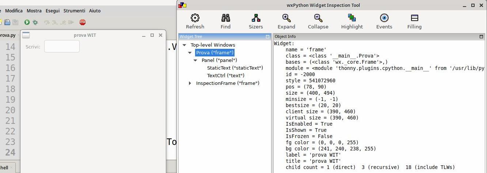487x173 pixels.
Task: Collapse the Top-level Windows tree node
Action: 184,45
